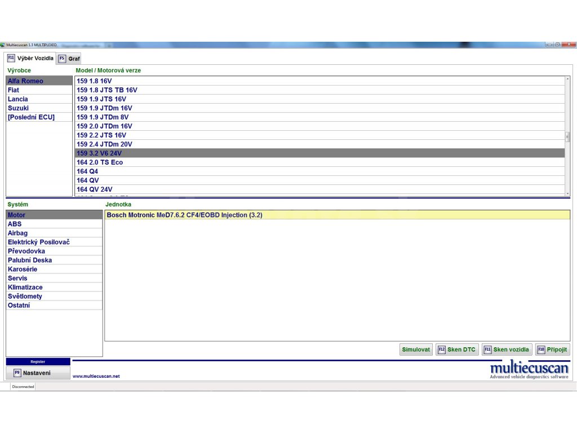577x433 pixels.
Task: Click the Simulovat button
Action: tap(416, 350)
